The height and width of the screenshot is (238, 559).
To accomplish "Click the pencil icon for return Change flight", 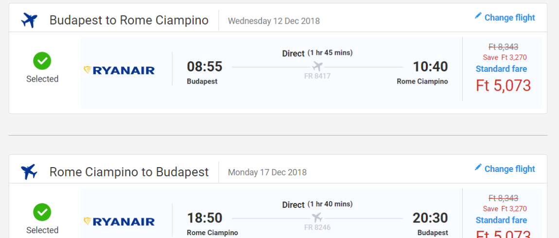I will (478, 168).
